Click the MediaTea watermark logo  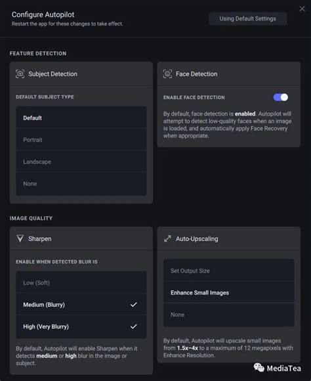tap(277, 368)
